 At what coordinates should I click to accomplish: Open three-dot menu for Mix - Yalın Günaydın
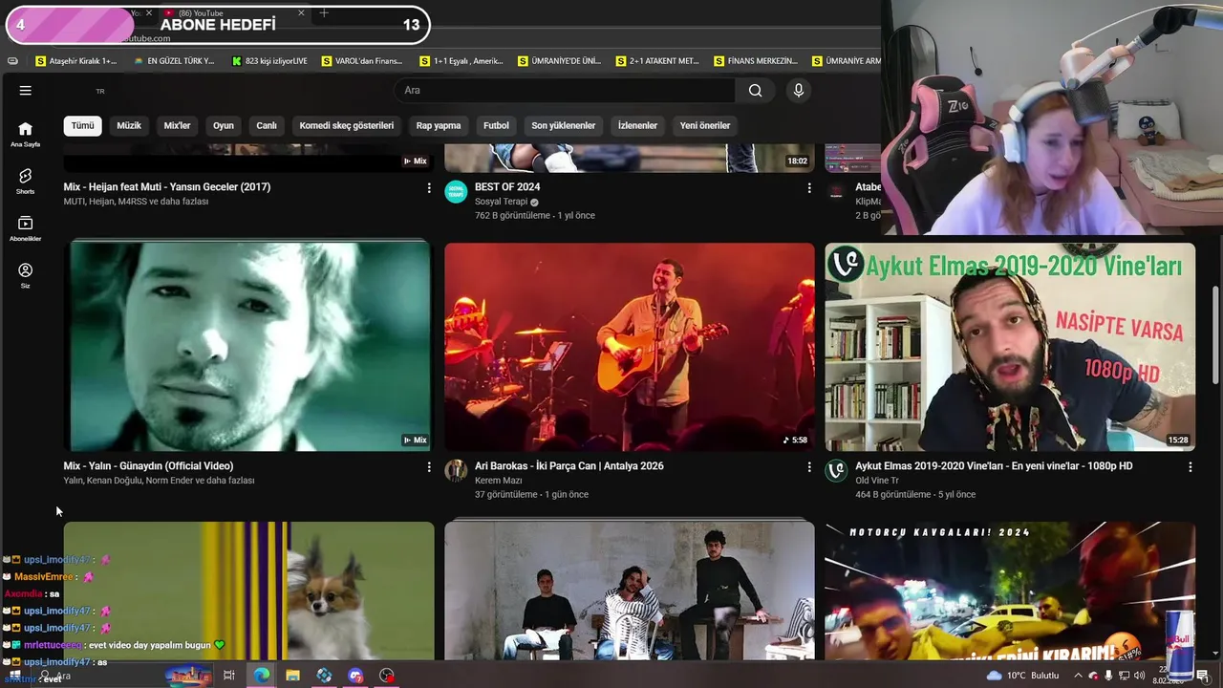point(429,467)
